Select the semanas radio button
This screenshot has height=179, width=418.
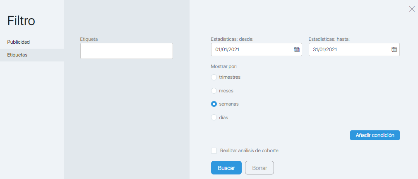(x=214, y=104)
